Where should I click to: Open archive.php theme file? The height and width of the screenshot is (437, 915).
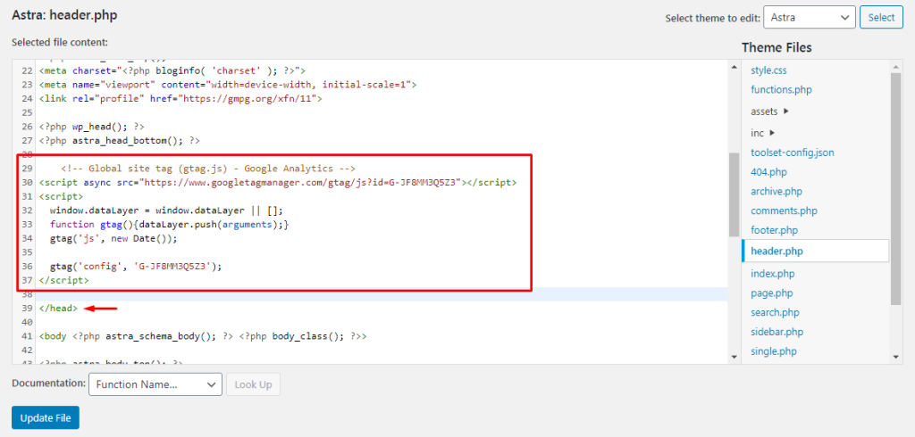tap(776, 191)
